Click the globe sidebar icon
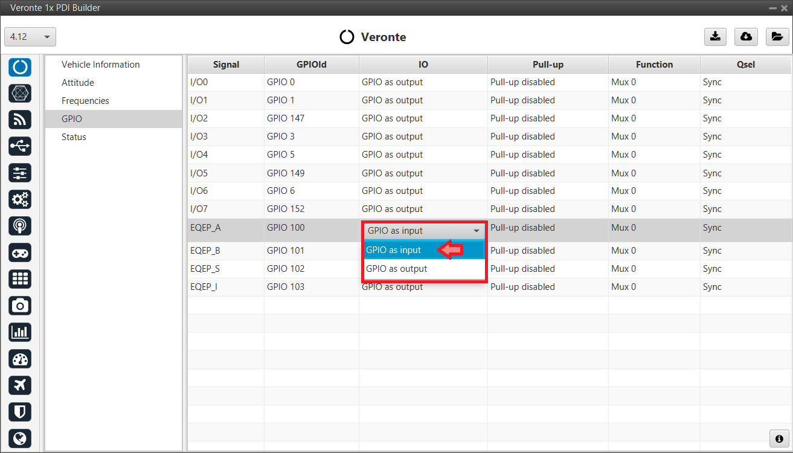 click(20, 439)
